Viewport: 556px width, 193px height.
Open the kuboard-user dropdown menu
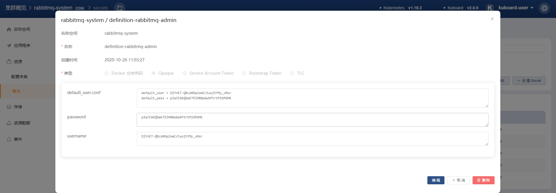point(516,8)
